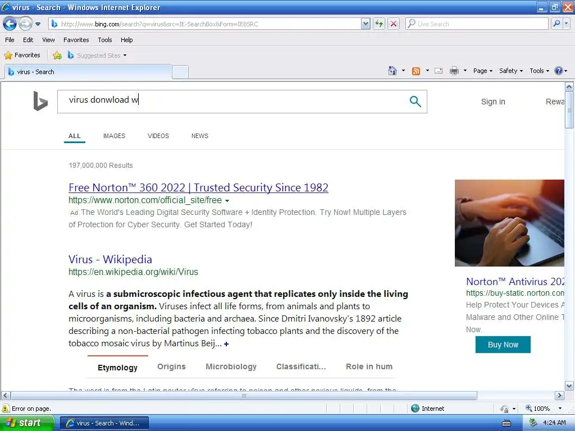Open the Safety command bar menu
This screenshot has height=431, width=575.
click(x=511, y=71)
